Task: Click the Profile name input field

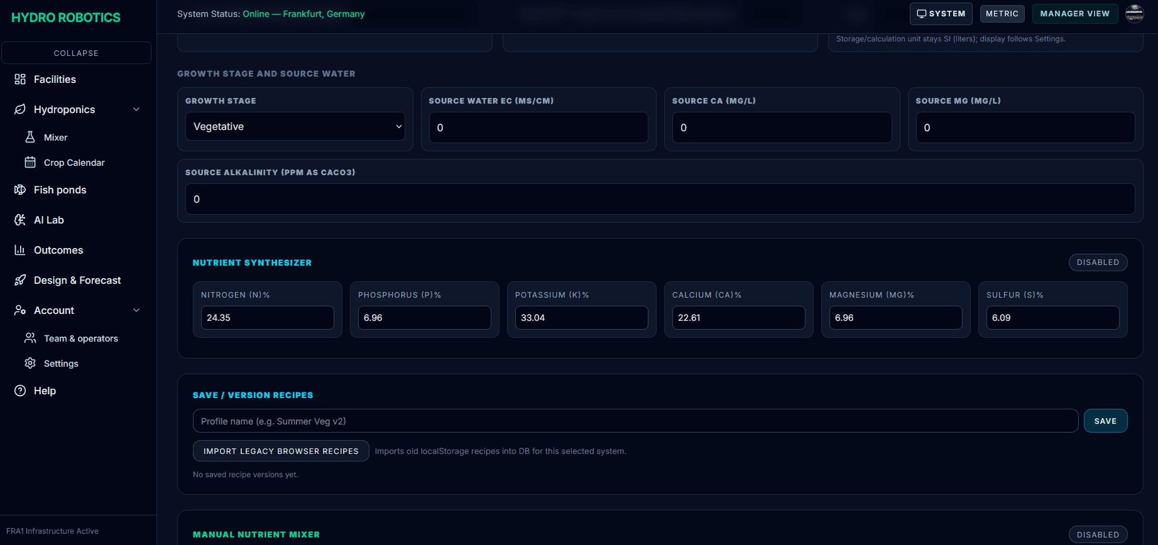Action: (635, 421)
